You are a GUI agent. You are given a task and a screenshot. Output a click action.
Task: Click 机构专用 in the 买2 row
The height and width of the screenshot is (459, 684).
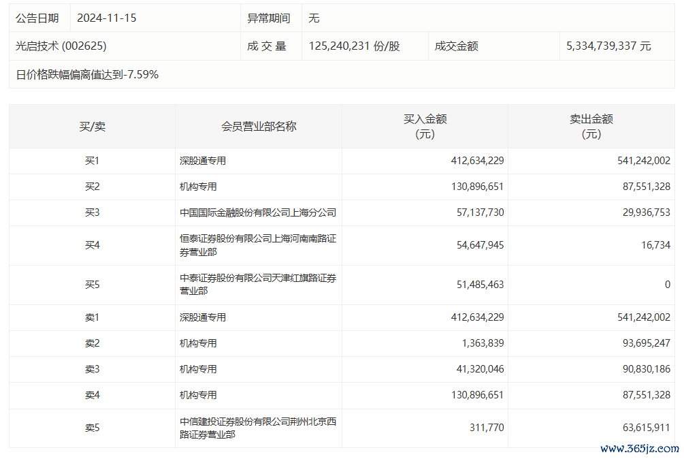point(198,187)
